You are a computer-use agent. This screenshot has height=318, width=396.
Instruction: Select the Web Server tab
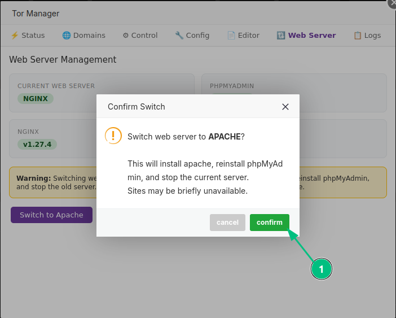[x=306, y=36]
